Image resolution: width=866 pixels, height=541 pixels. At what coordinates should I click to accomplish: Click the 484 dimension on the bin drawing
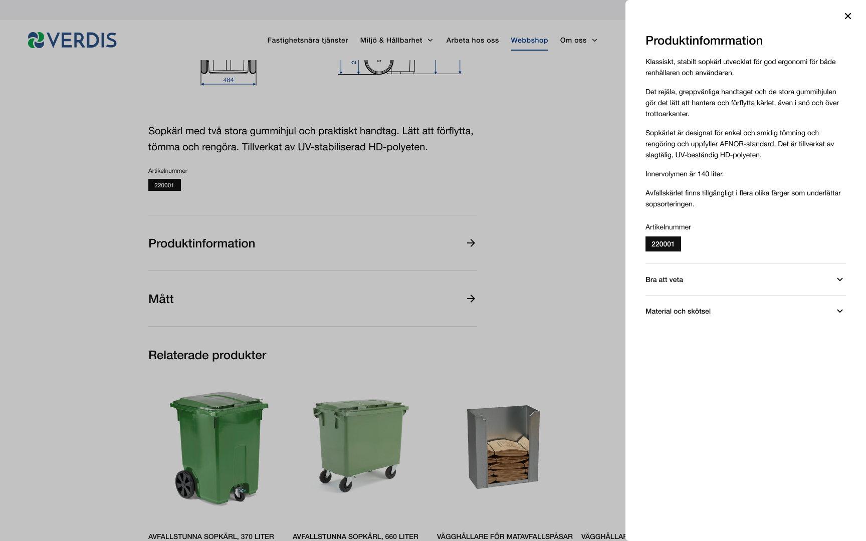(x=229, y=80)
